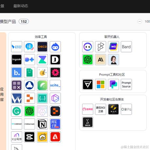Click the green smiling document icon

(x=29, y=72)
